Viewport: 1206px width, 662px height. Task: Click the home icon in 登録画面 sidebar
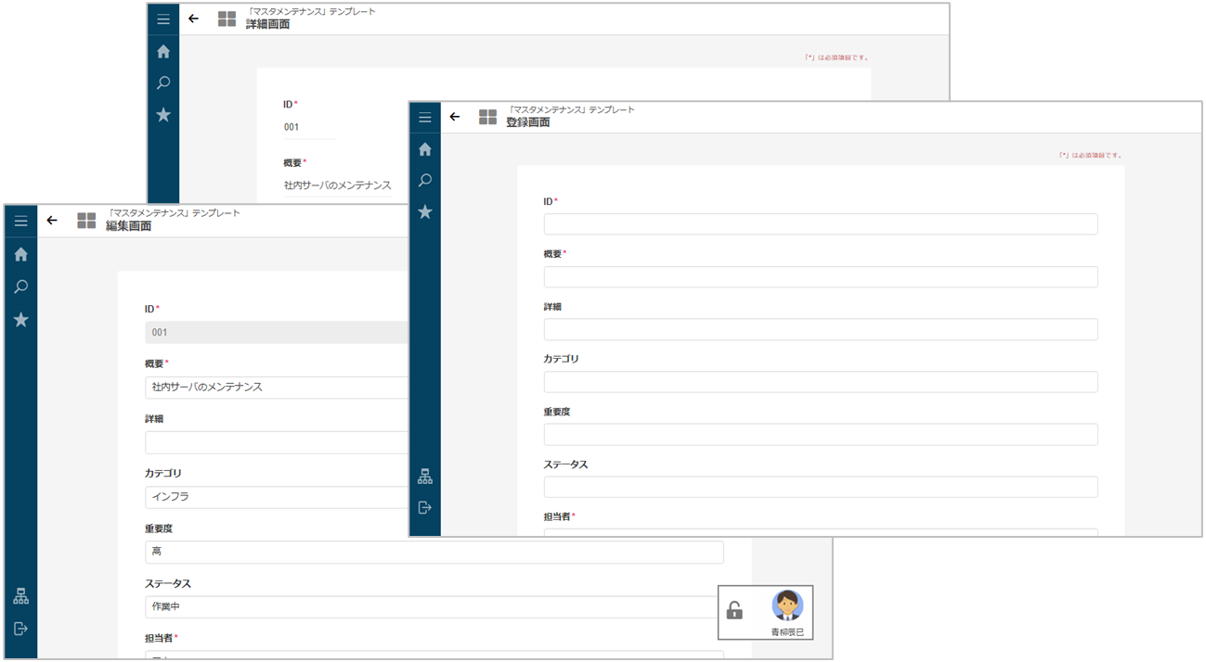click(425, 149)
